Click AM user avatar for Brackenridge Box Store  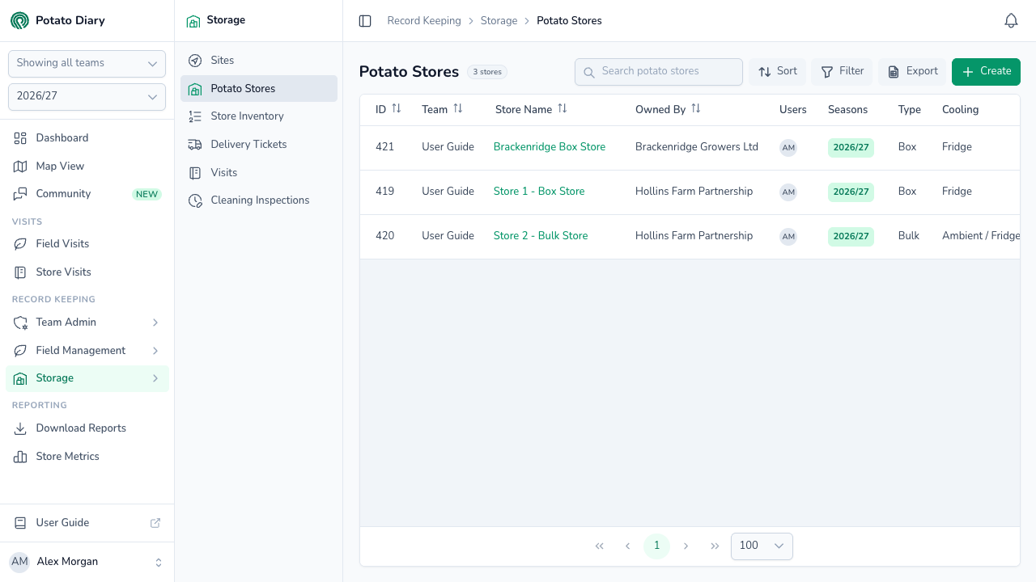pos(788,148)
